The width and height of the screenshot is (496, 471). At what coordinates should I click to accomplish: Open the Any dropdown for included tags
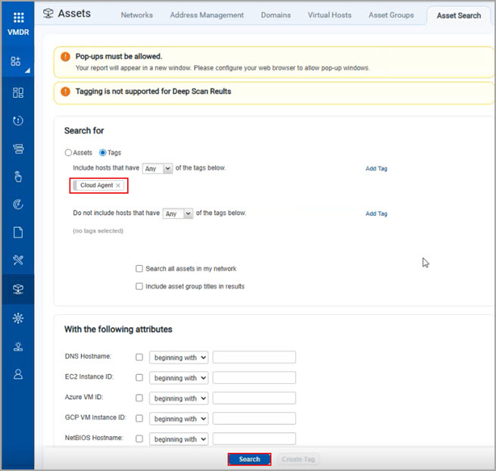click(158, 168)
